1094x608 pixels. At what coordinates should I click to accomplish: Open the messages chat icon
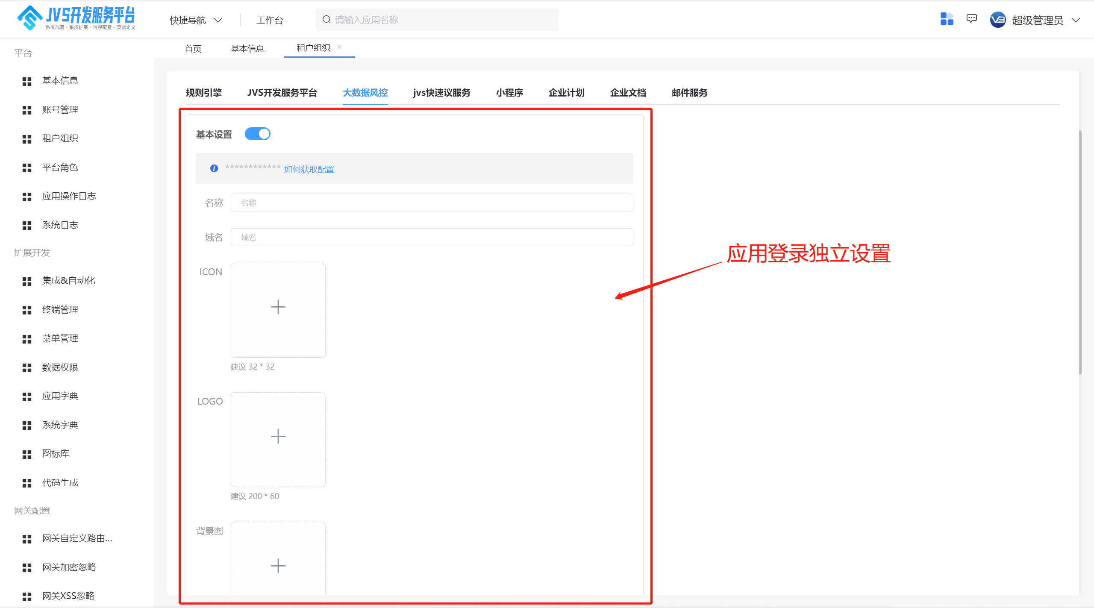tap(972, 19)
